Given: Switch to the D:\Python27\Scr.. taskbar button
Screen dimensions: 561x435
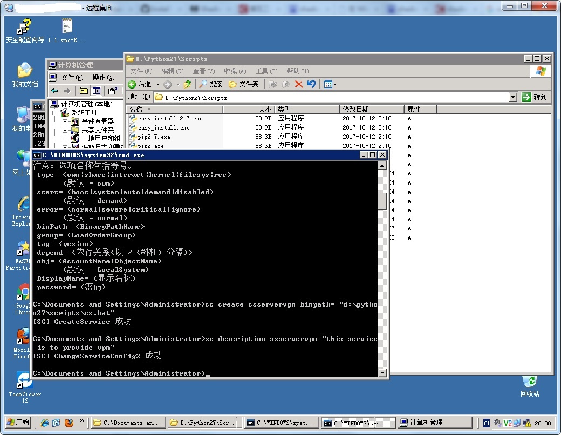Looking at the screenshot, I should [x=204, y=423].
